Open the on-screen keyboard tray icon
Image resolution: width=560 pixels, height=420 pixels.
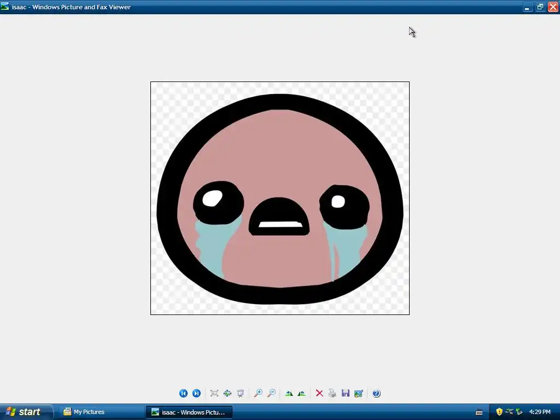479,412
